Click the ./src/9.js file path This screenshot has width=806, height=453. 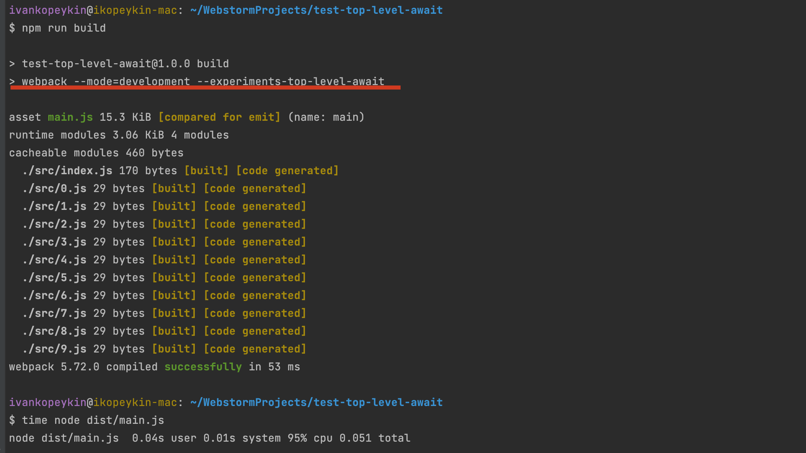click(54, 349)
